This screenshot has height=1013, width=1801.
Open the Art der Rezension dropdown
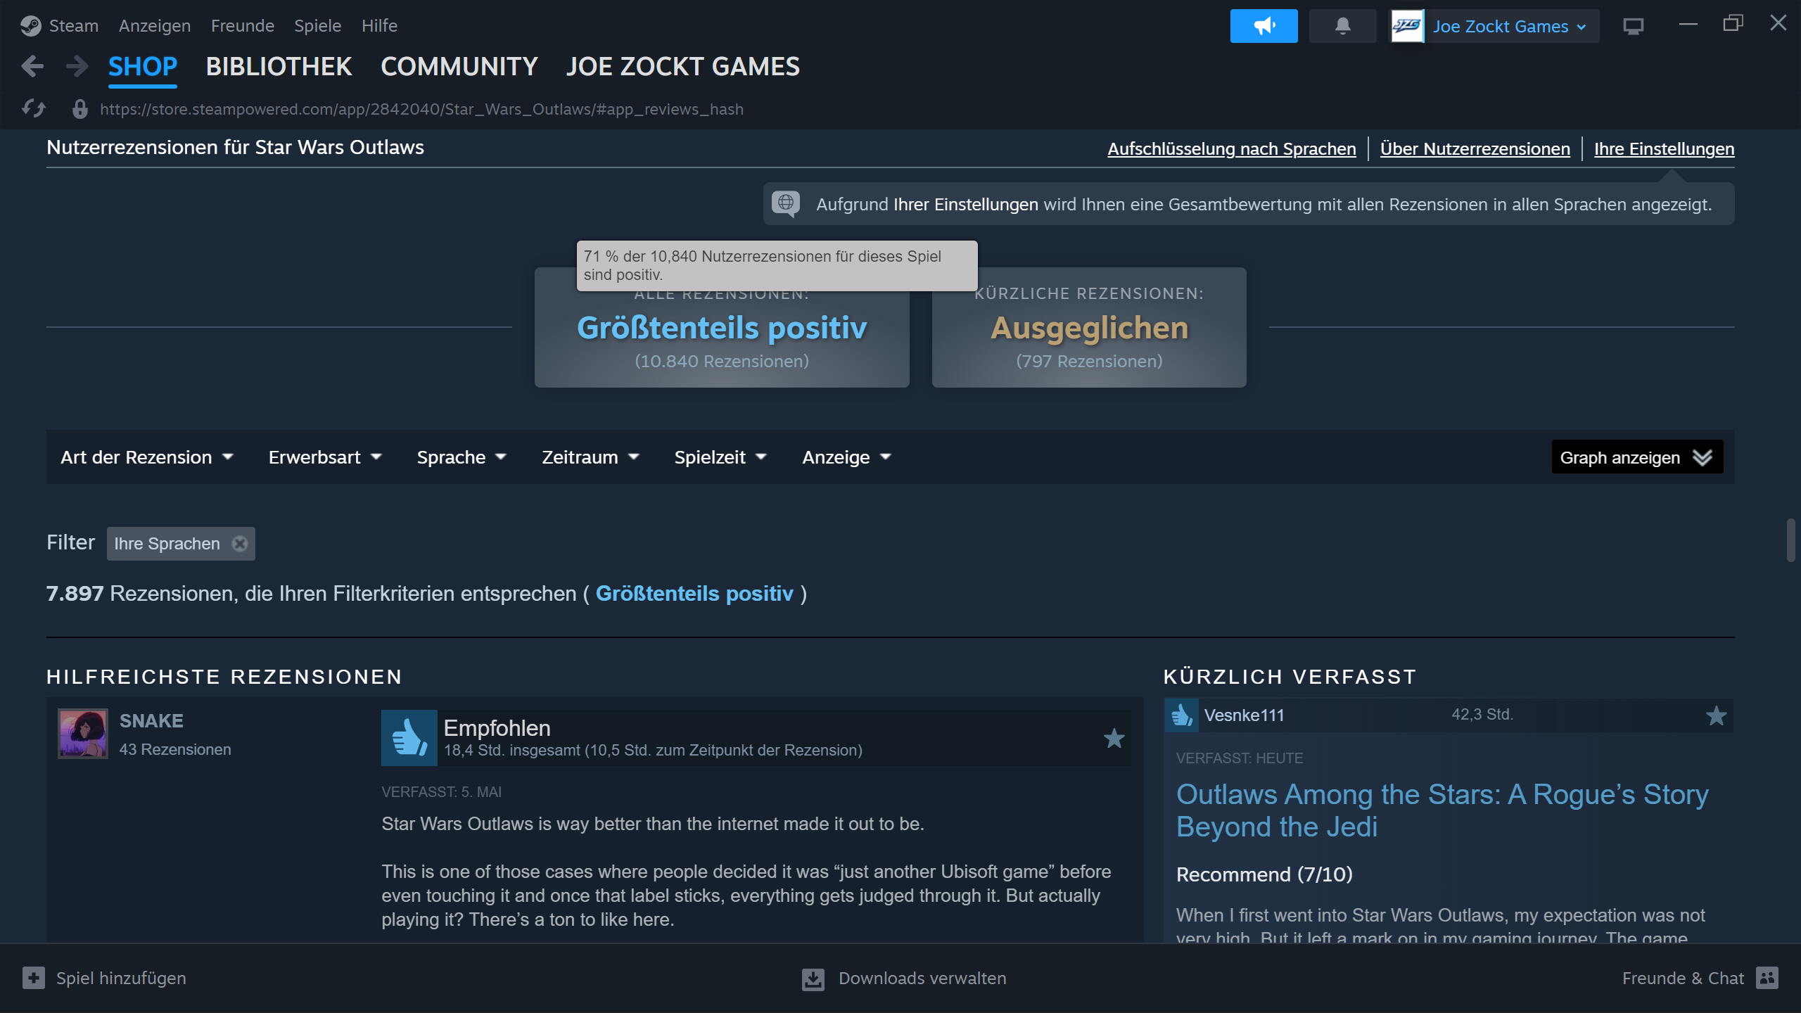(x=146, y=457)
